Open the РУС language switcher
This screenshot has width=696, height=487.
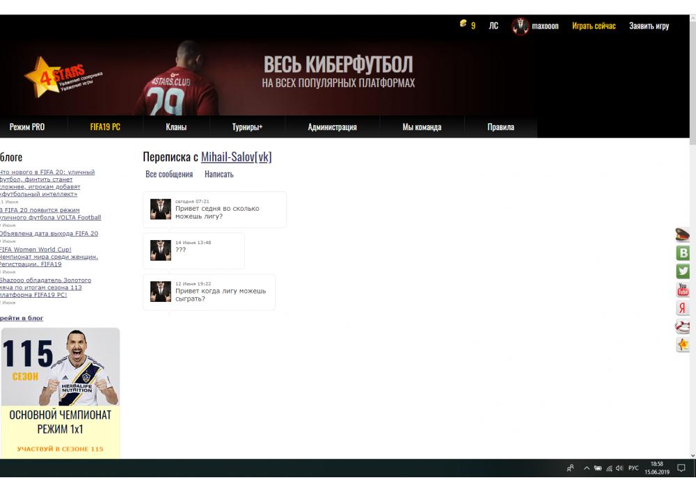pos(633,468)
